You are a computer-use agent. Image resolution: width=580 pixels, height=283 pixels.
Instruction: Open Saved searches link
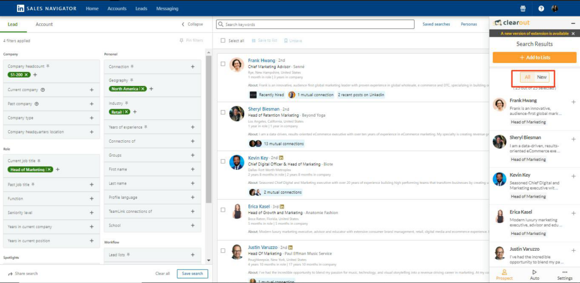[x=437, y=24]
